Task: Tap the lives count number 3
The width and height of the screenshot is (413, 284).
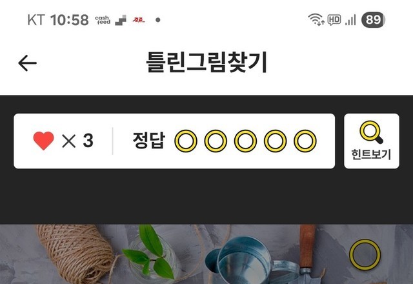Action: pos(88,141)
